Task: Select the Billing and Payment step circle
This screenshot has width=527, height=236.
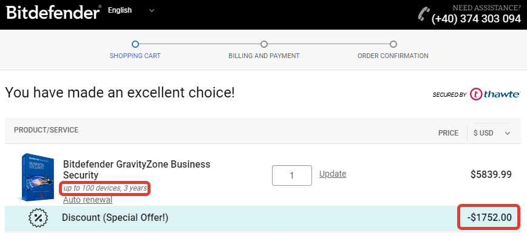Action: [x=264, y=44]
